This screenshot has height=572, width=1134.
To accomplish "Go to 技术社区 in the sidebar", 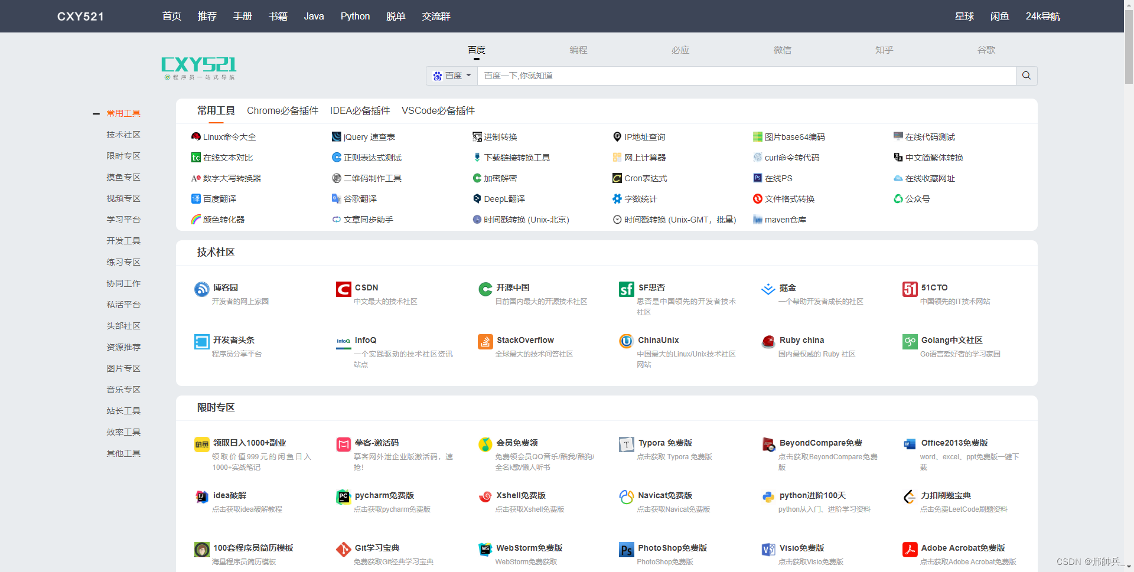I will [x=123, y=135].
